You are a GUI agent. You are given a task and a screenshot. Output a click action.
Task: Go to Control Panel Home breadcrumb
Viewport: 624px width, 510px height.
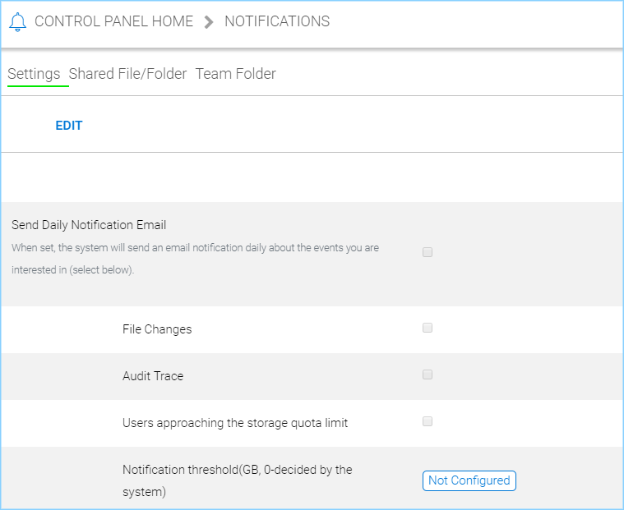tap(113, 21)
